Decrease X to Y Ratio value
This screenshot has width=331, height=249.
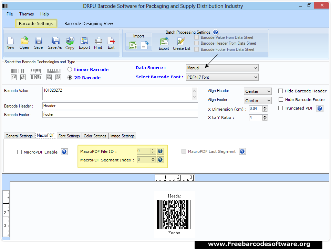pos(265,119)
